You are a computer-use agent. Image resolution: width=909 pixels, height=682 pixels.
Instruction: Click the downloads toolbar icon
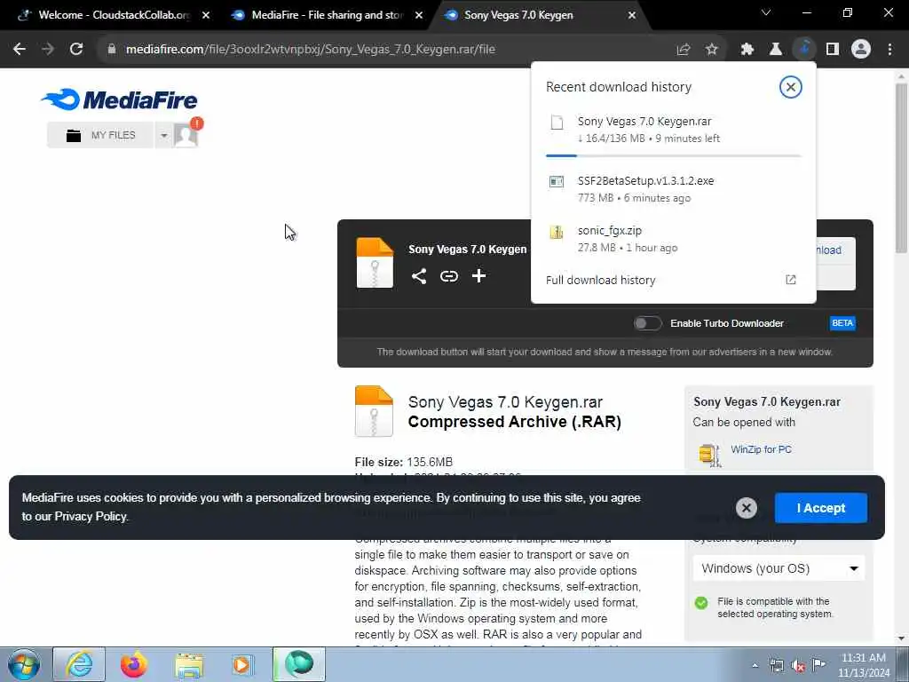pyautogui.click(x=804, y=50)
